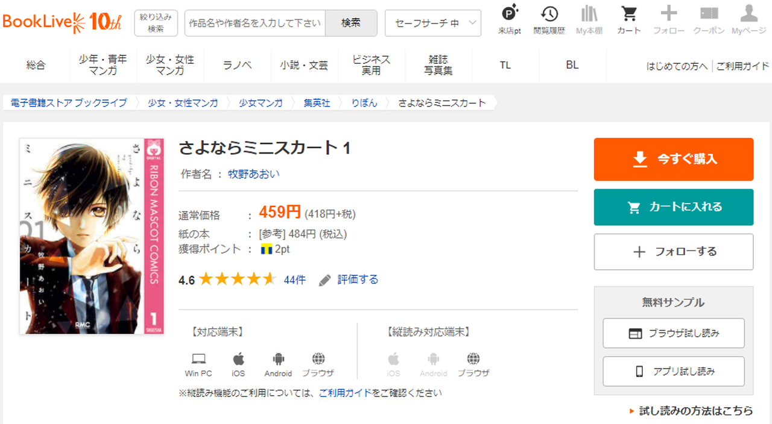This screenshot has height=424, width=772.
Task: Select the ラノベ category tab
Action: [237, 65]
